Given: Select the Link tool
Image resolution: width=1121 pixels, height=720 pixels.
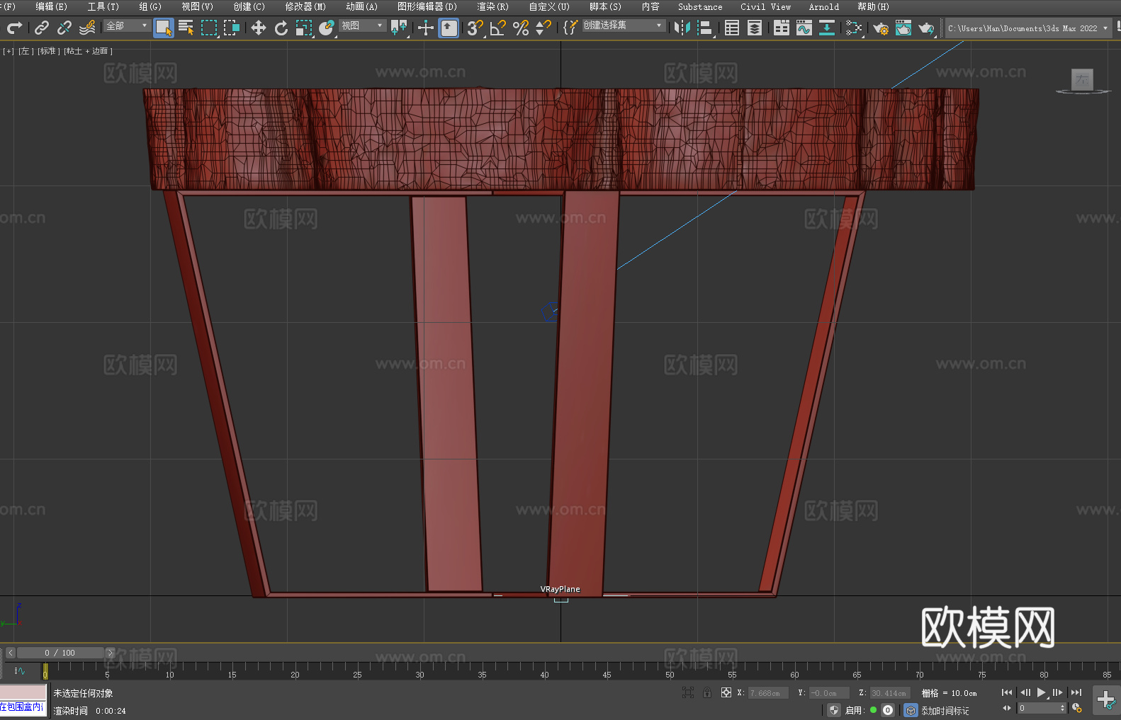Looking at the screenshot, I should [x=42, y=28].
